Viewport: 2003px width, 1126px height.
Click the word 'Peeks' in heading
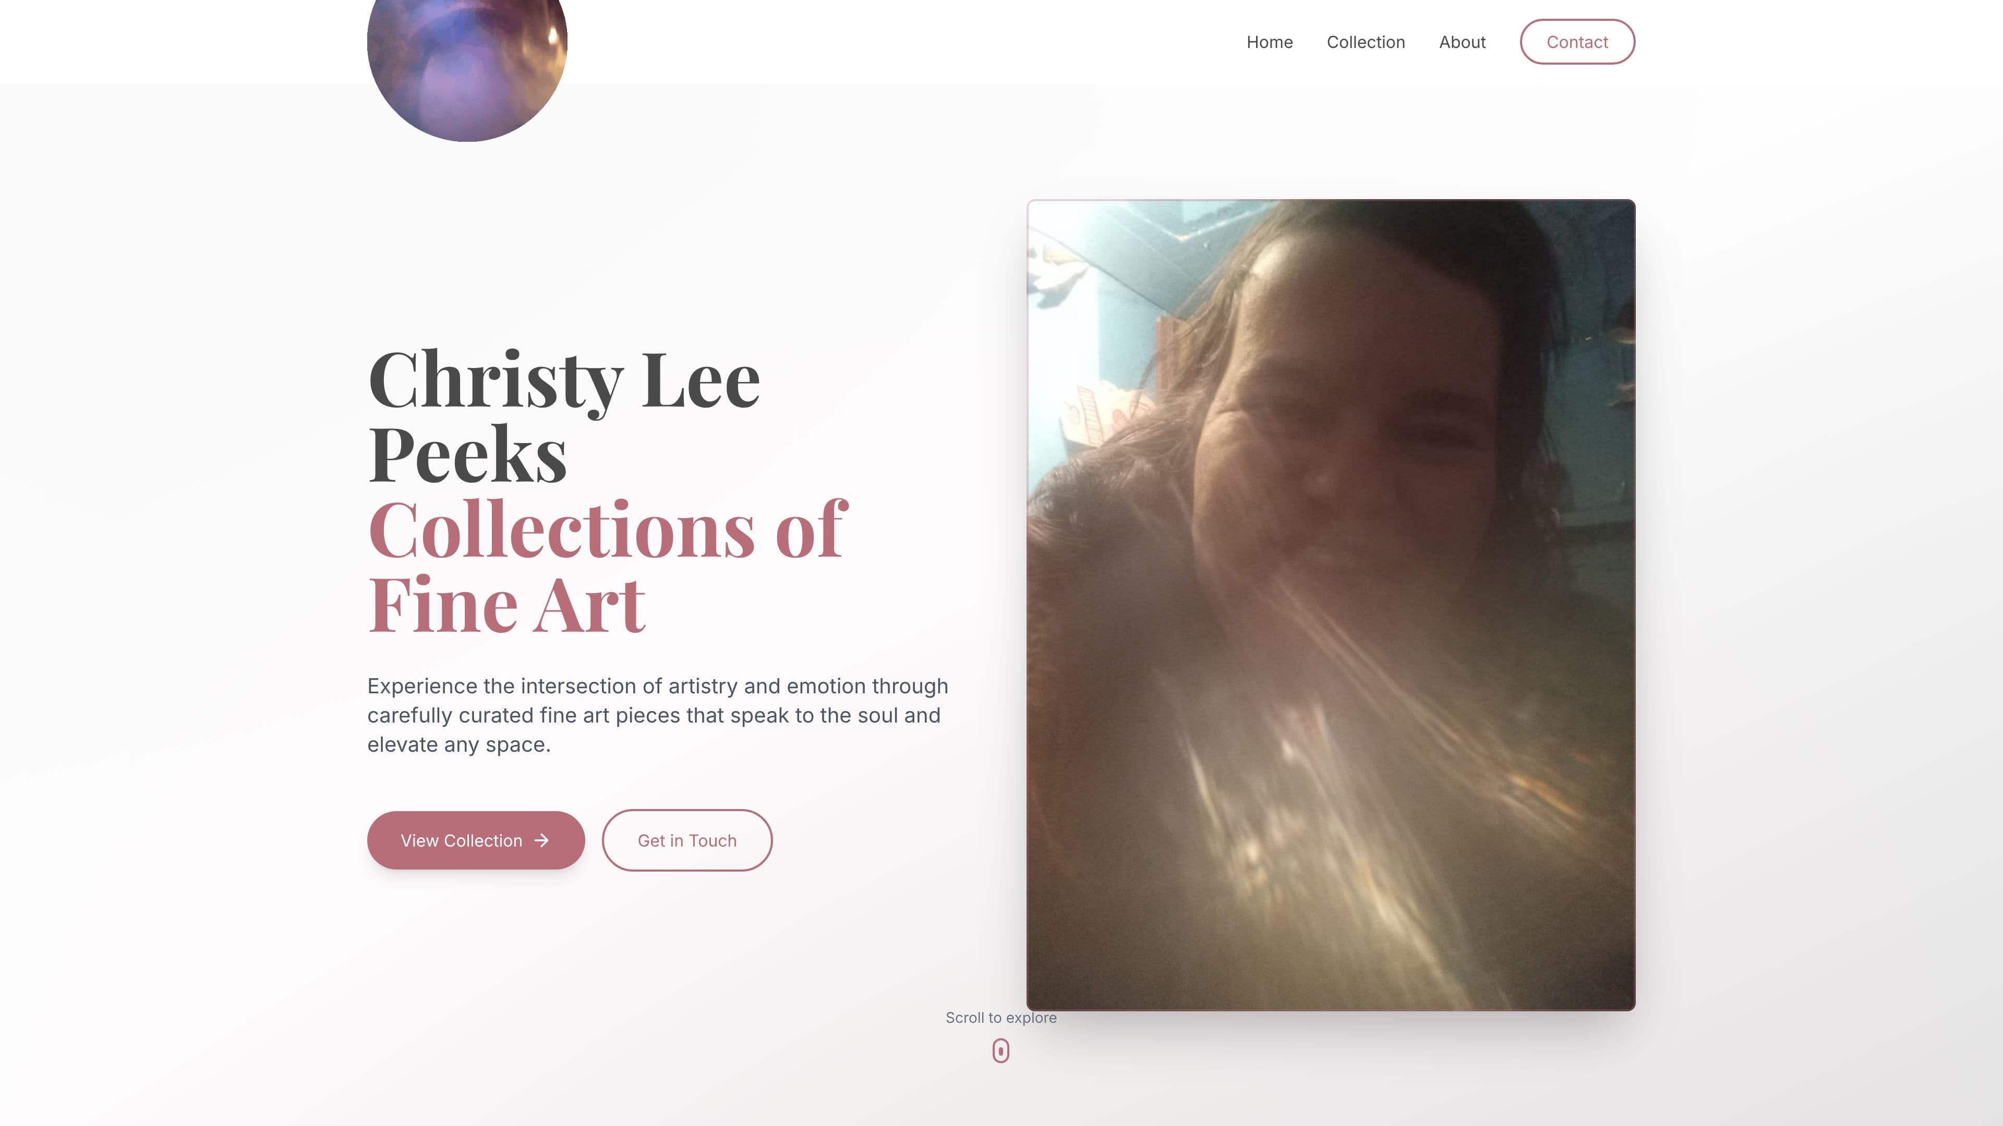point(467,455)
